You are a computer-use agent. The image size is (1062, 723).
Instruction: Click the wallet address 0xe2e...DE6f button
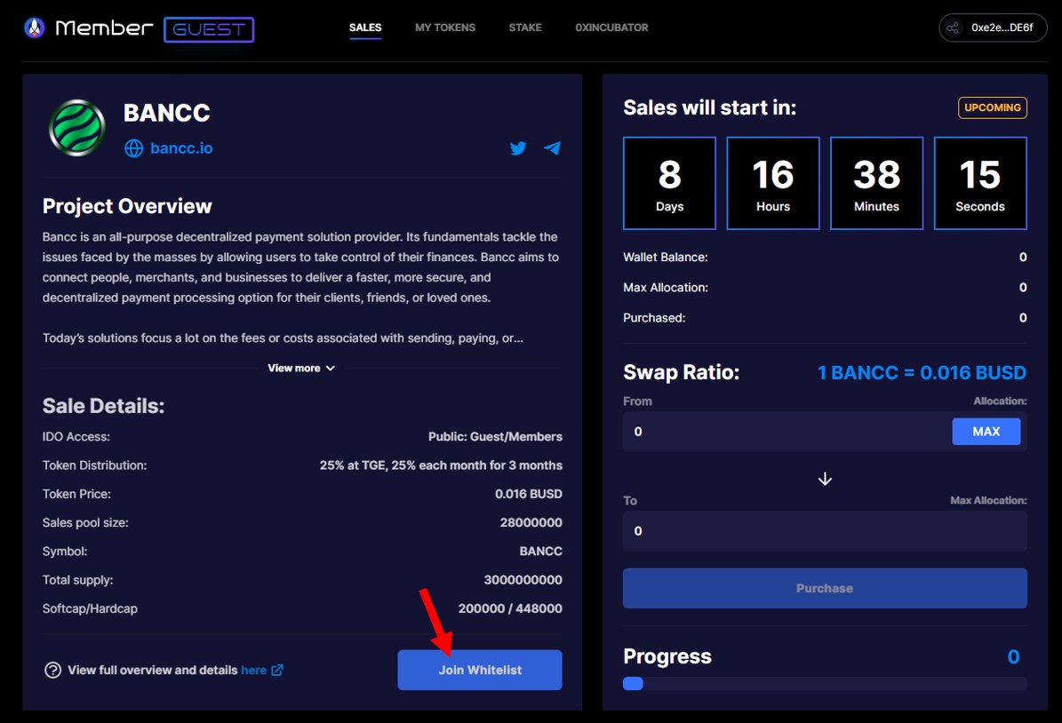(x=993, y=28)
